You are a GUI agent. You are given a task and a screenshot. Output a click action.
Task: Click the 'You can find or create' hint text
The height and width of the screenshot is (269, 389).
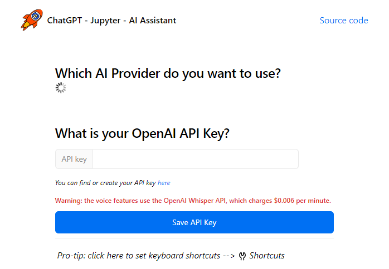click(105, 183)
